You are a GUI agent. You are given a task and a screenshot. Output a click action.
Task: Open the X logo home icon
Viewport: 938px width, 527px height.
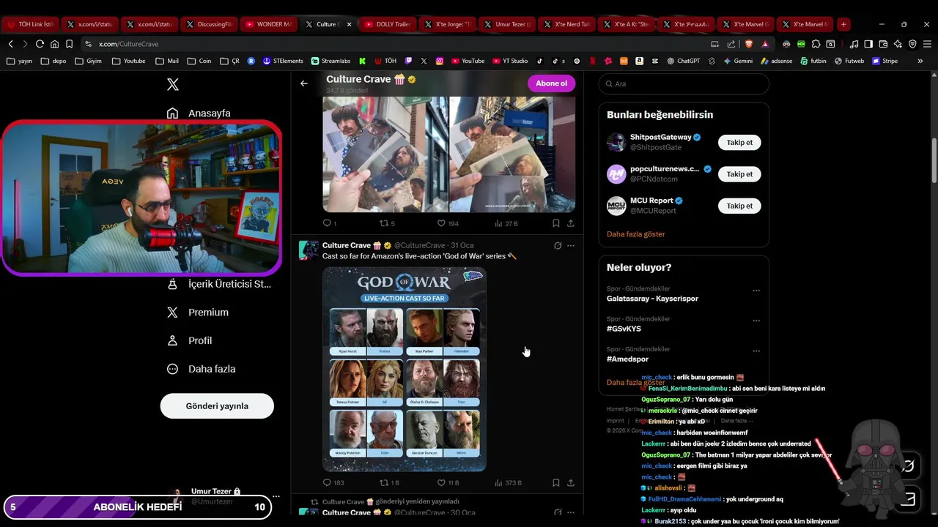pos(173,84)
